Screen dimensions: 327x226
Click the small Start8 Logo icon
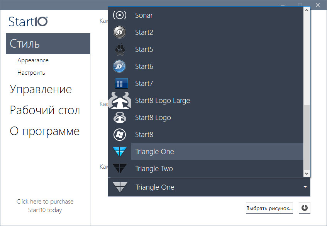click(x=120, y=118)
